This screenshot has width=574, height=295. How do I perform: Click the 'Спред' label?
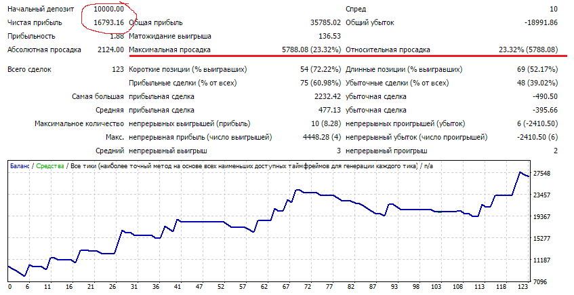click(x=356, y=9)
